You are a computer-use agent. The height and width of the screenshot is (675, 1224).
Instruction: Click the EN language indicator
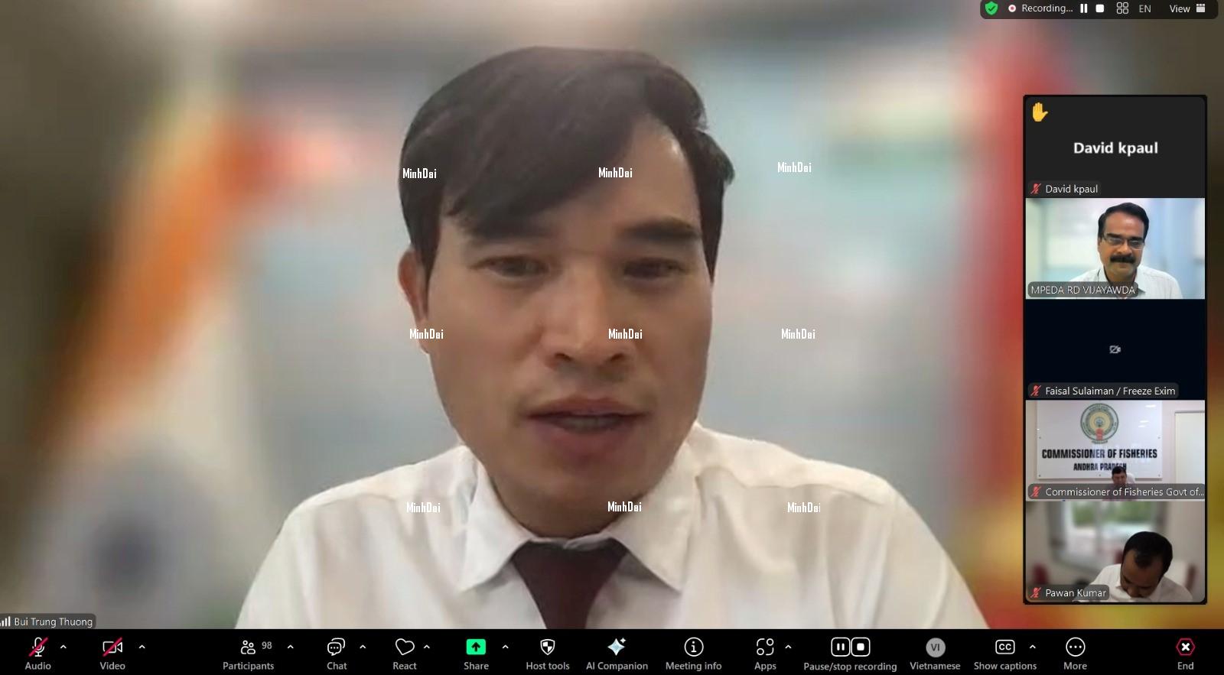pos(1144,9)
